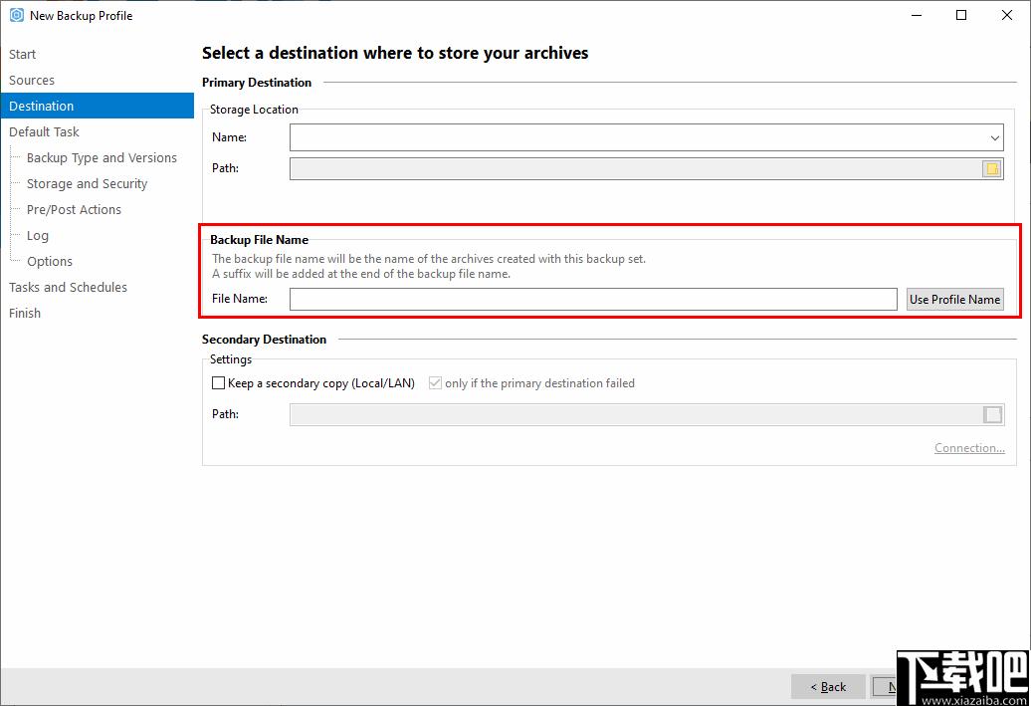
Task: Click the New Backup Profile app icon
Action: (17, 15)
